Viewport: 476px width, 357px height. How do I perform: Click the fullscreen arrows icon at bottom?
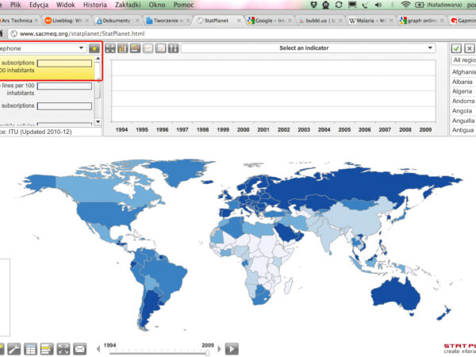tap(63, 348)
